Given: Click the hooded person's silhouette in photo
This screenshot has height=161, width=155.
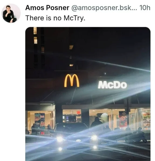Looking at the screenshot, I should [97, 122].
